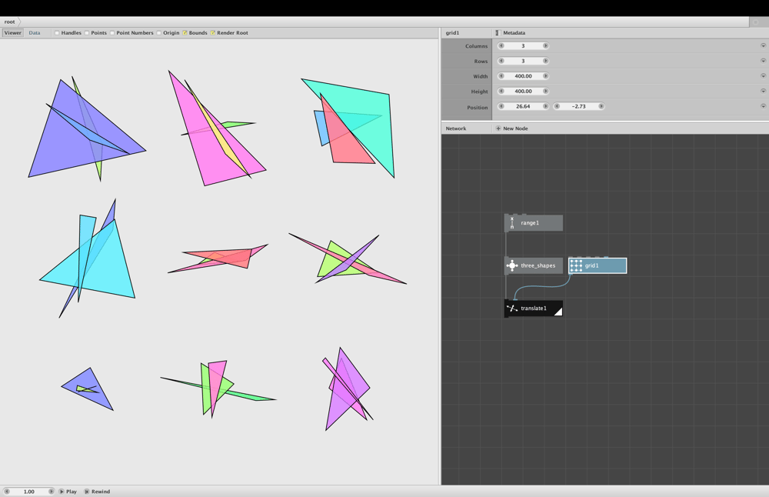
Task: Increase Rows with right arrow
Action: coord(545,61)
